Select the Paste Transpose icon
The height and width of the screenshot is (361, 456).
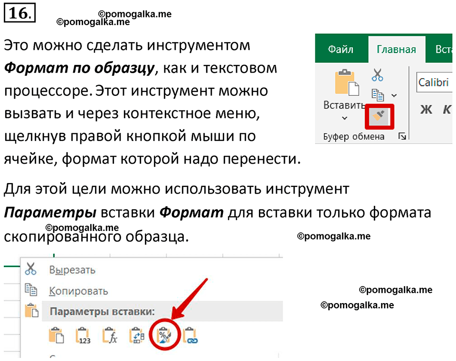coord(137,335)
